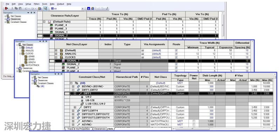Open the Setup menu
This screenshot has height=132, width=279.
point(28,4)
